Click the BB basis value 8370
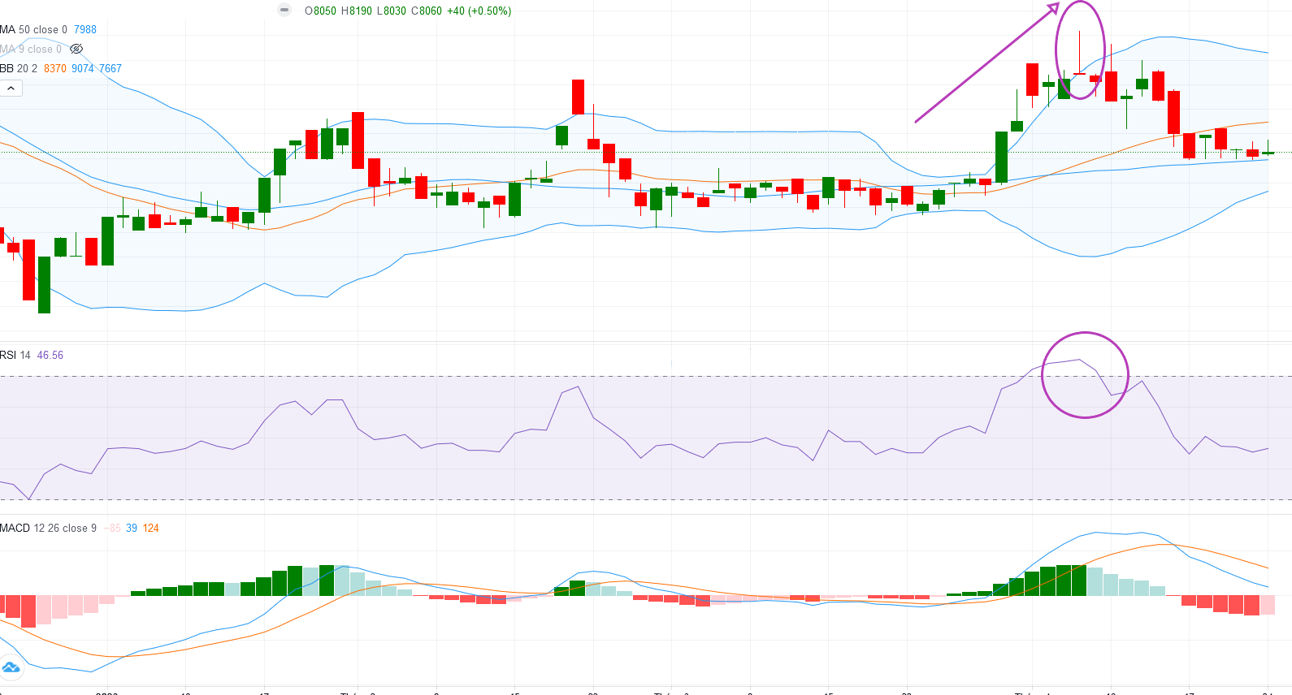The height and width of the screenshot is (695, 1292). (x=55, y=68)
